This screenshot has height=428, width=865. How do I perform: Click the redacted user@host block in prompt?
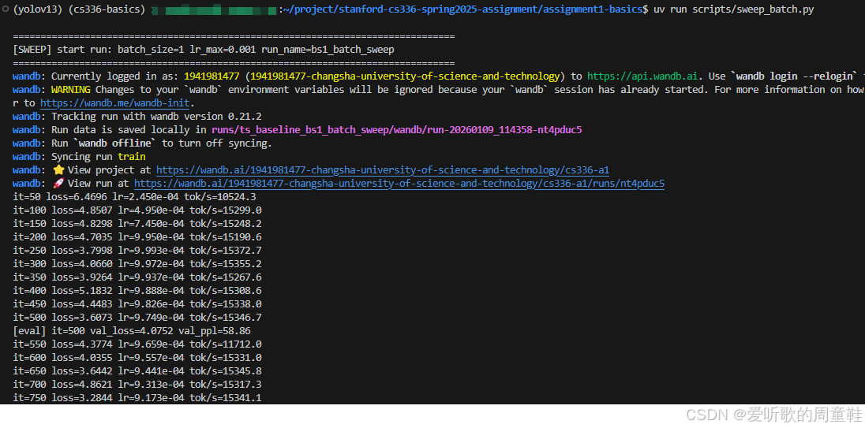click(214, 10)
